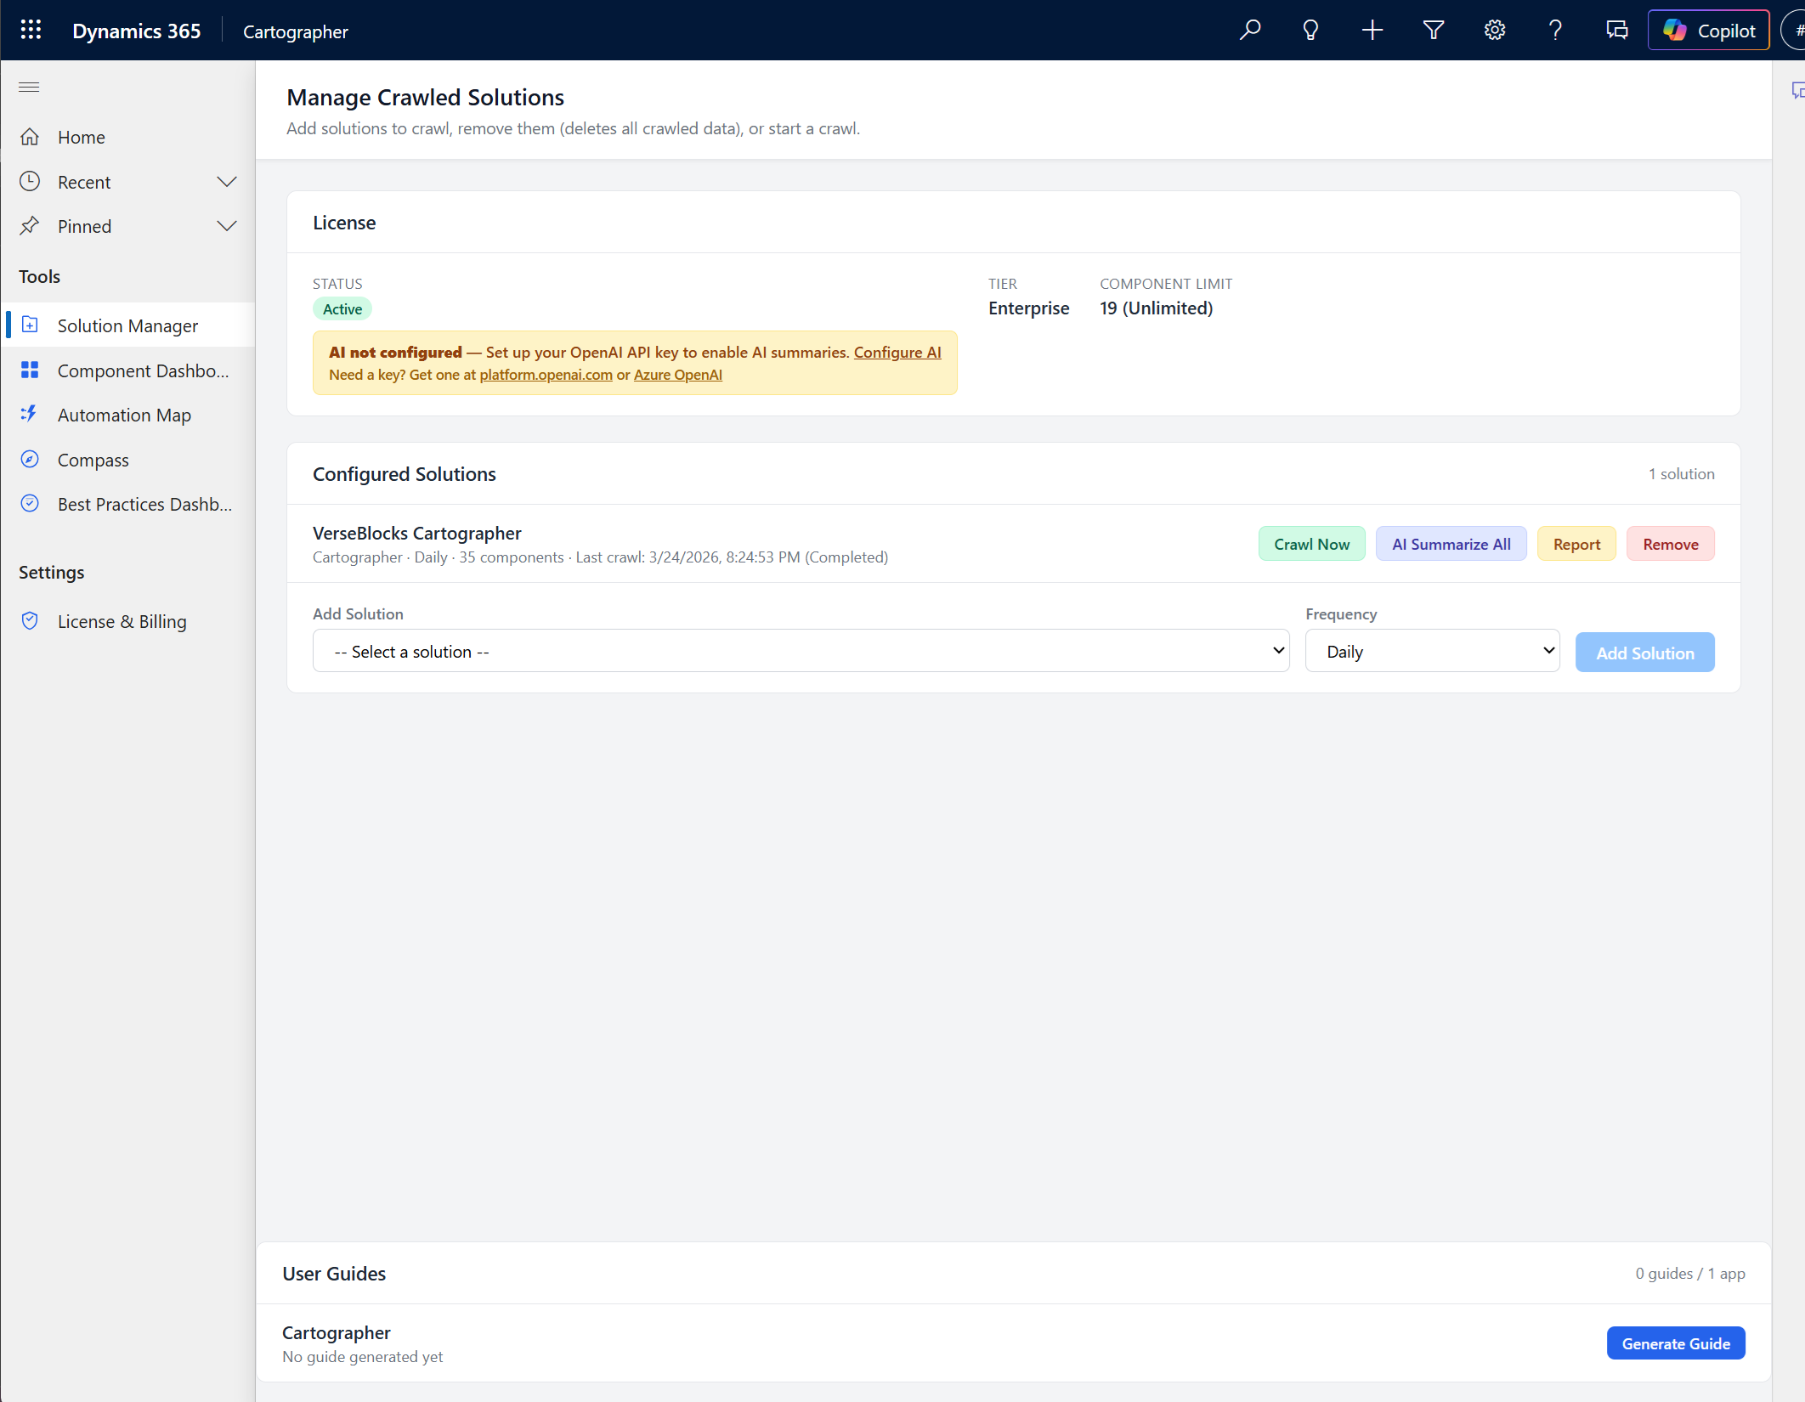Click the '1 solution' count text
Screen dimensions: 1805x1402
point(1681,473)
